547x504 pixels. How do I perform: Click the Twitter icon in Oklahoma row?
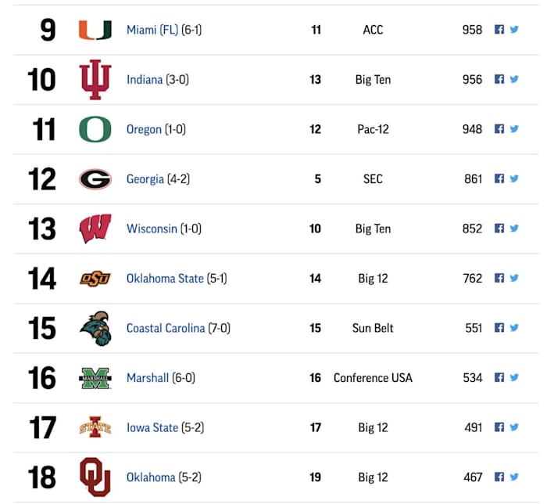pos(514,477)
